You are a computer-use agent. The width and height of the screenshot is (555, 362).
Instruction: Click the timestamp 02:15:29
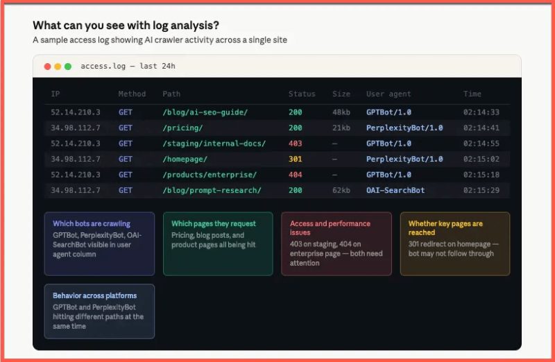click(x=481, y=191)
